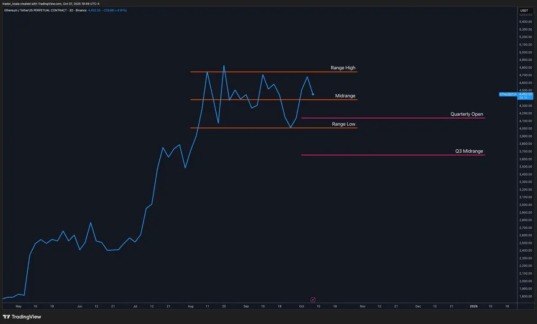The height and width of the screenshot is (324, 537).
Task: Select the Range Low label text
Action: click(x=344, y=124)
